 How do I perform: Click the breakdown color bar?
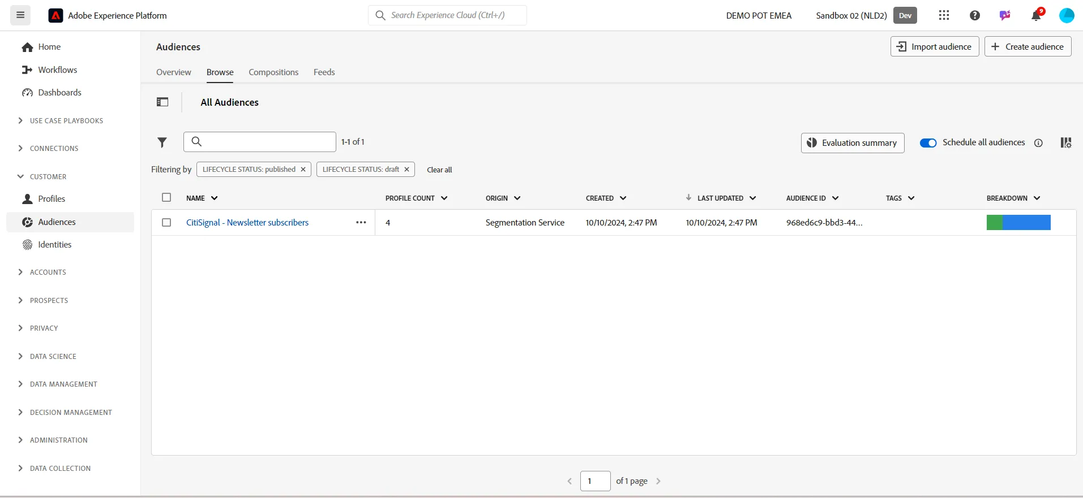click(1018, 222)
